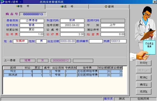Click the RIS application icon in title bar
Viewport: 157px width, 101px height.
click(x=2, y=2)
